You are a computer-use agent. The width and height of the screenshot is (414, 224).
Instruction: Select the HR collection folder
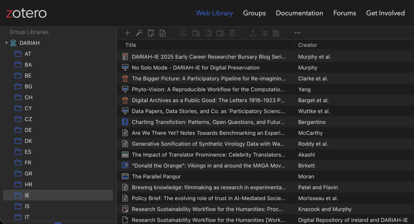58,184
